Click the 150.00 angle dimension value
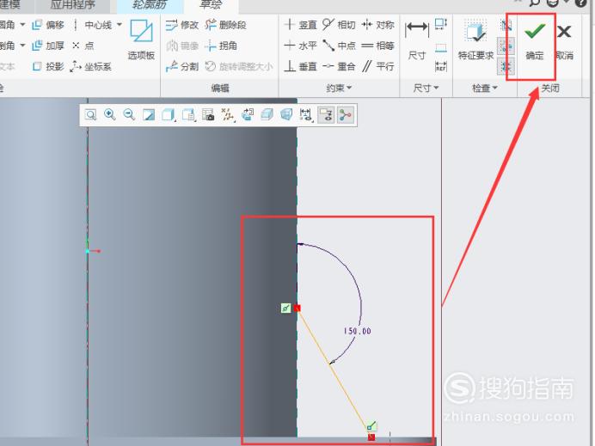This screenshot has width=595, height=446. click(x=357, y=331)
